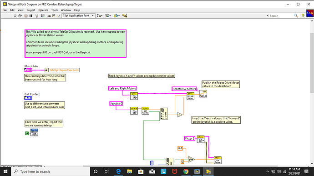This screenshot has width=314, height=176.
Task: Click the scroll up arrow
Action: pyautogui.click(x=312, y=20)
